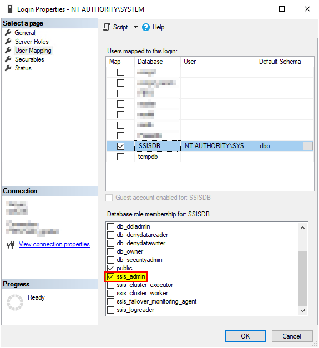
Task: Click the General page wrench icon
Action: pos(8,33)
